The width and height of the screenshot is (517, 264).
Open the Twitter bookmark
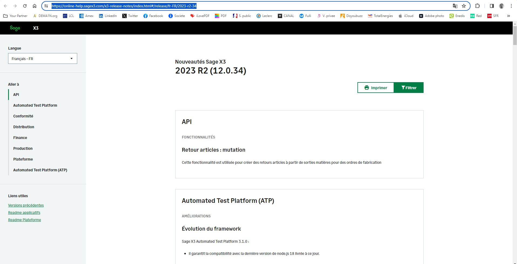tap(130, 16)
